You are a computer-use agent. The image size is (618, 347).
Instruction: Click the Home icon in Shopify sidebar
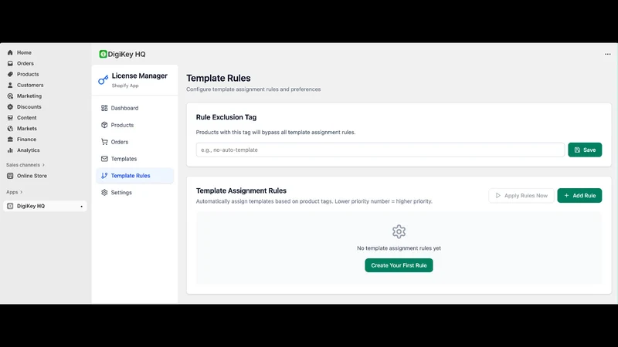pos(10,52)
